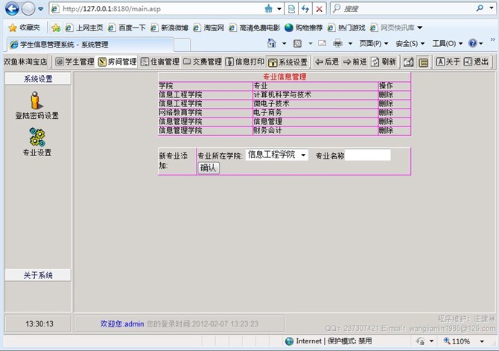Open the 收藏夹 favorites button
The width and height of the screenshot is (499, 351).
[x=25, y=28]
